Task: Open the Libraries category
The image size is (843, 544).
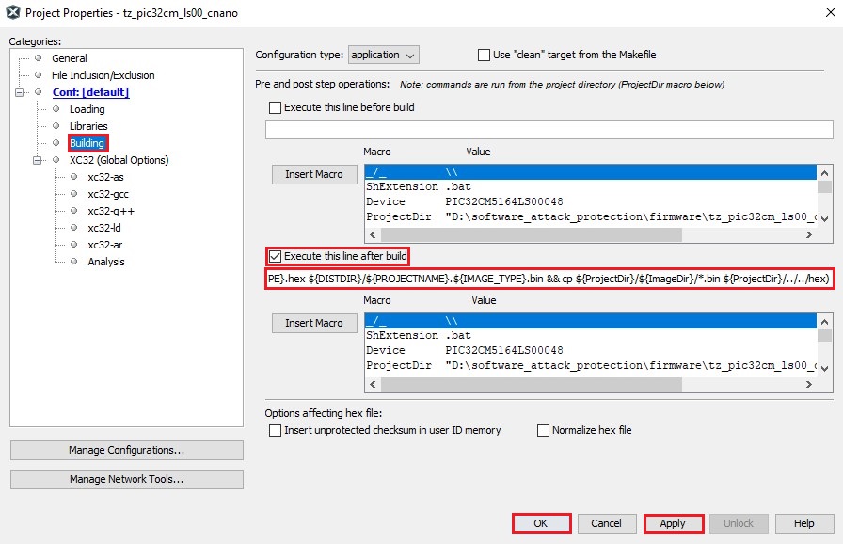Action: pos(88,126)
